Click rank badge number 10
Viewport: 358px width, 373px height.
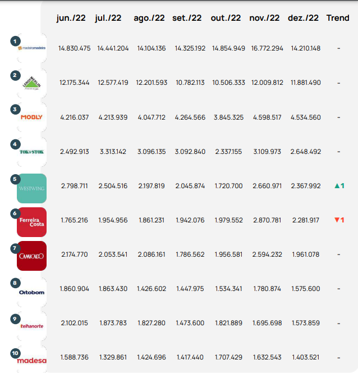(16, 353)
